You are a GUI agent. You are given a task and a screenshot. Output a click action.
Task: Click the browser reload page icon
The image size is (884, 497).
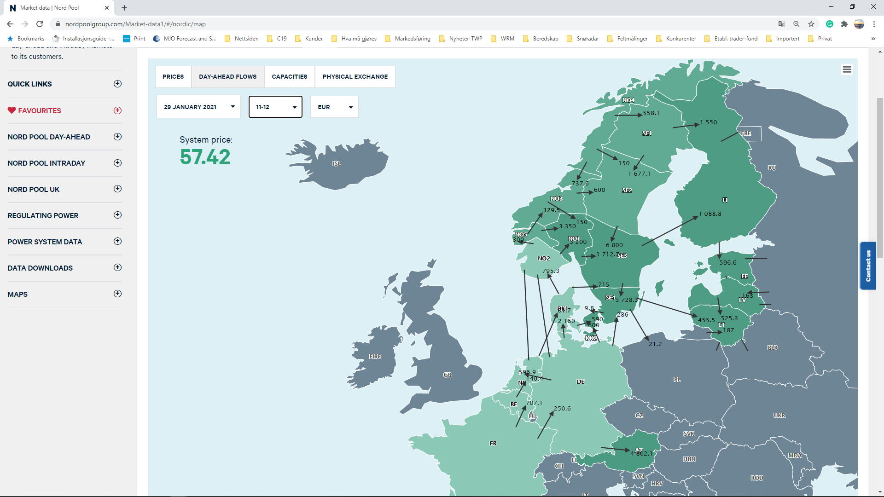[x=40, y=24]
